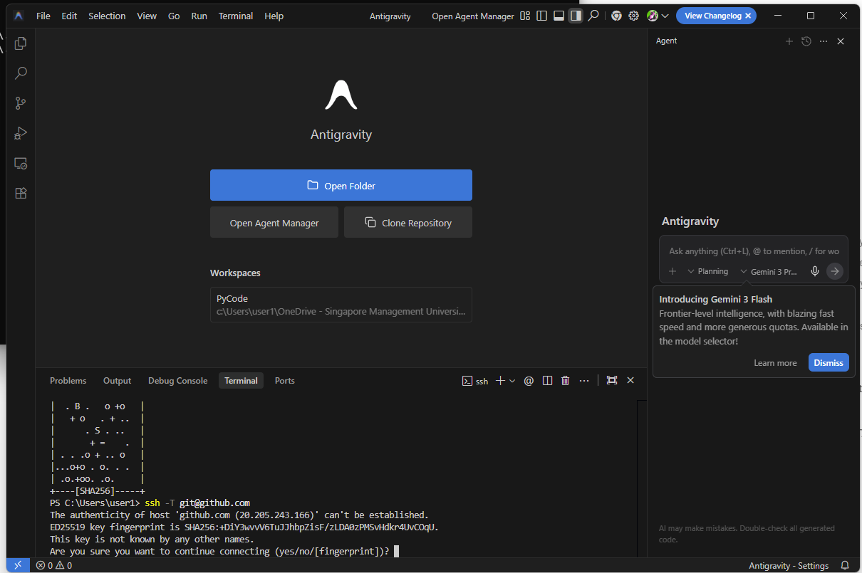The height and width of the screenshot is (573, 862).
Task: Open the Extensions view
Action: (21, 193)
